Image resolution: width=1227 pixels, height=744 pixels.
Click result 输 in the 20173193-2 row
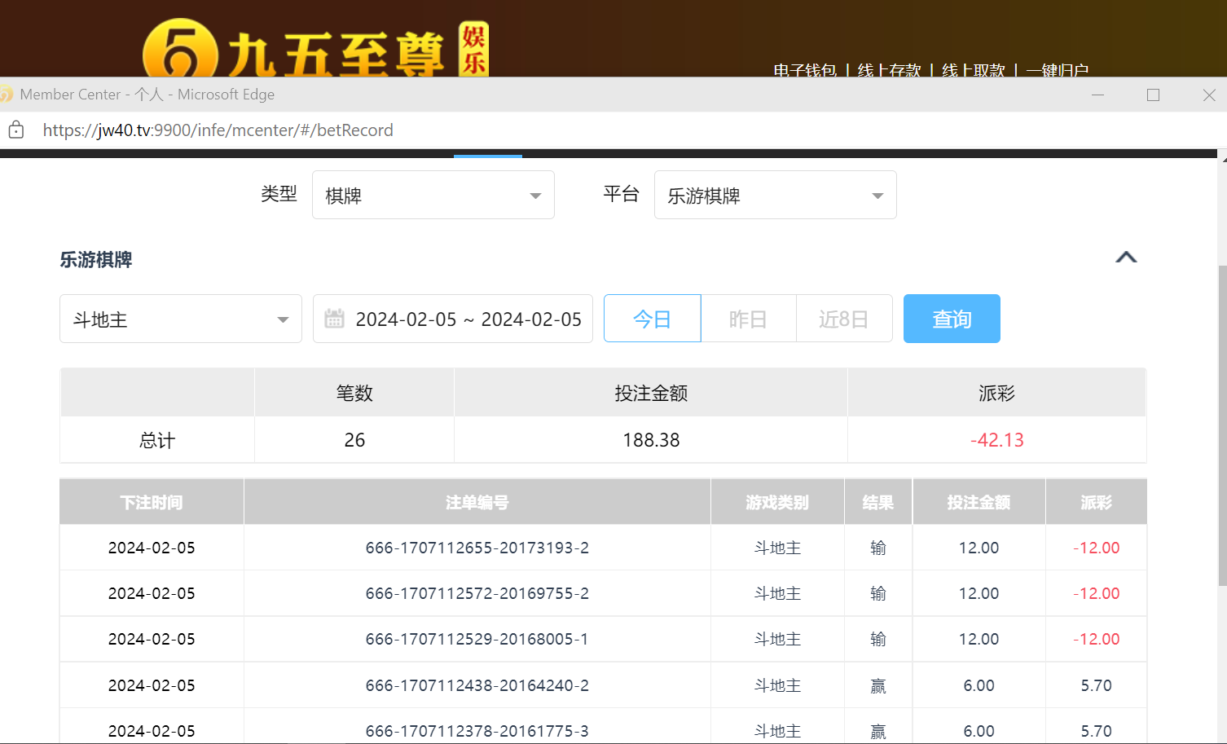[x=878, y=548]
